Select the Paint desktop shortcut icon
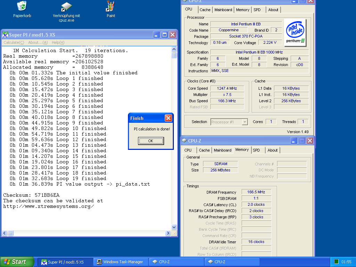Screen dimensions: 356x267 coord(111,6)
